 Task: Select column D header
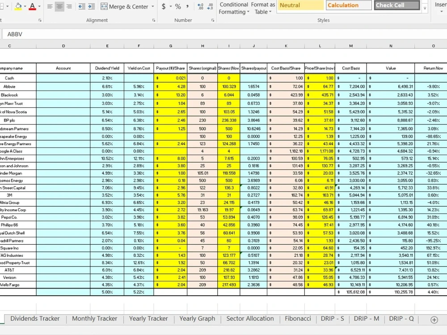63,46
